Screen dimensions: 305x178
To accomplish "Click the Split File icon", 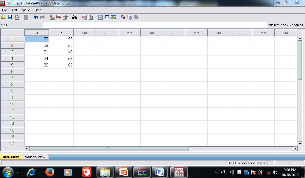I will [100, 17].
